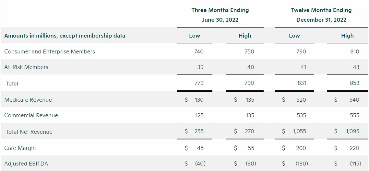Select the Care Margin row label
369x171 pixels.
[20, 148]
